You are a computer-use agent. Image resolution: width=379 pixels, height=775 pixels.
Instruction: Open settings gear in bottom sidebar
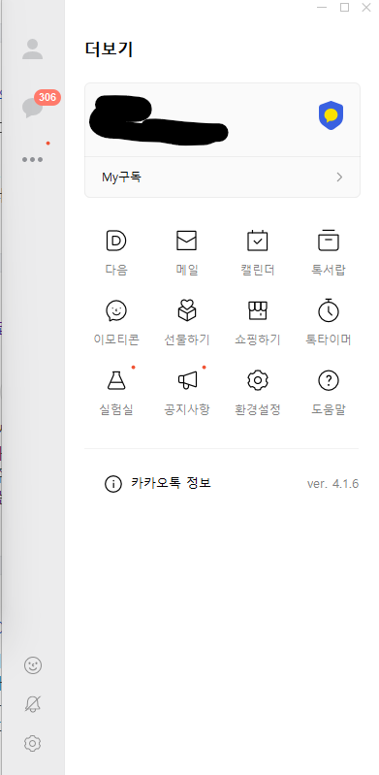coord(33,743)
